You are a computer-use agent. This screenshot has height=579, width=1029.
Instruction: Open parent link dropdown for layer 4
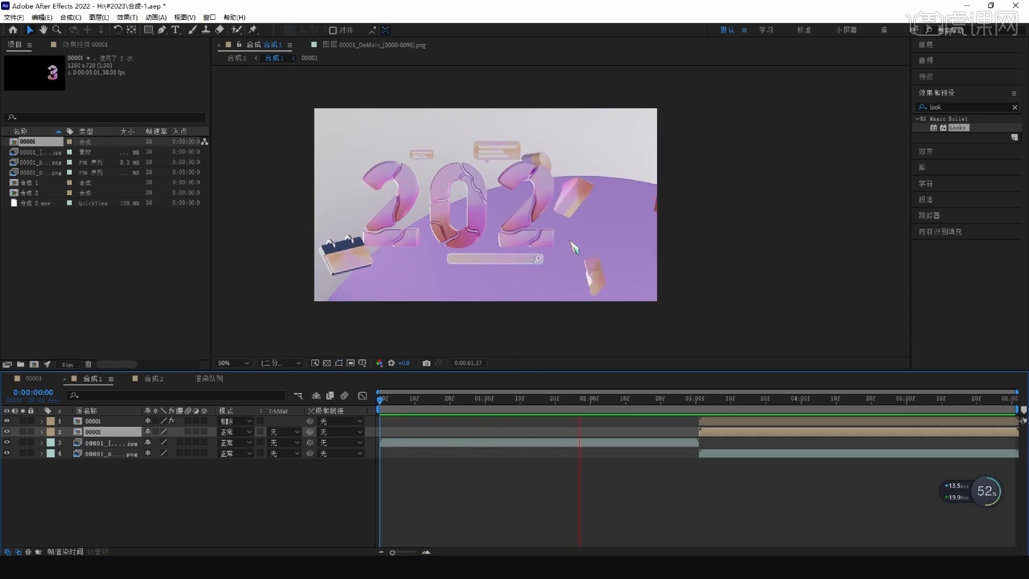click(x=341, y=454)
